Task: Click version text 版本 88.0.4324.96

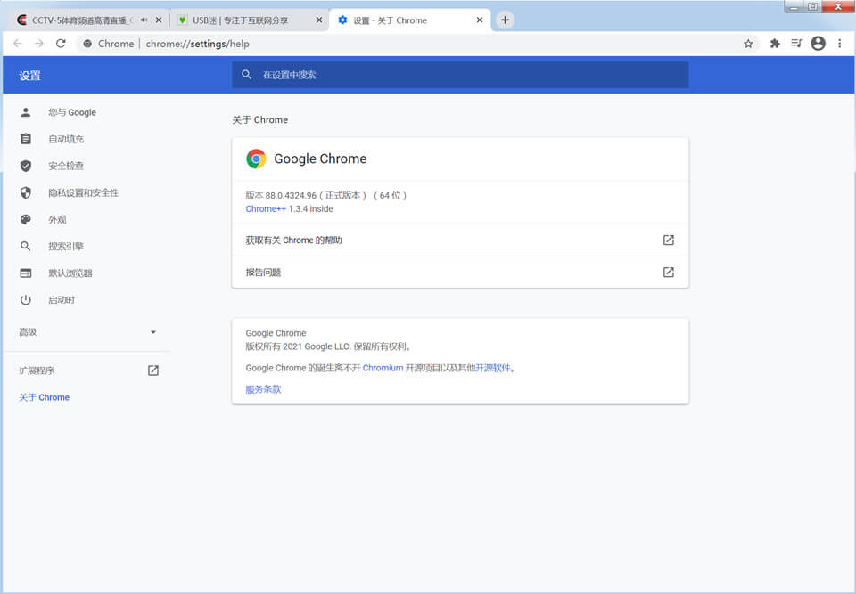Action: tap(281, 195)
